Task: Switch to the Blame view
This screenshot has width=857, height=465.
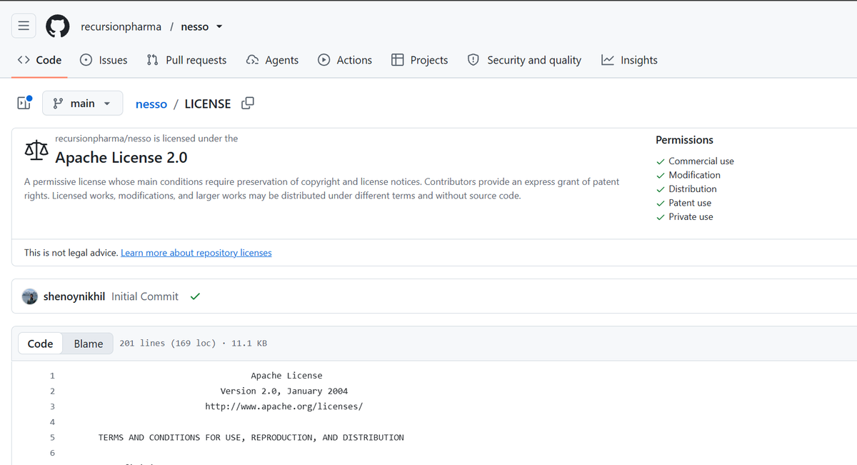Action: [x=89, y=344]
